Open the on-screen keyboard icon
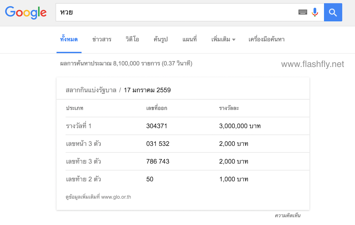Screen dimensions: 355x225 pyautogui.click(x=302, y=12)
